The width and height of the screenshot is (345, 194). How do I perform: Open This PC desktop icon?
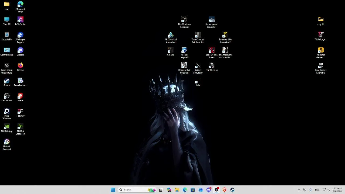point(7,21)
